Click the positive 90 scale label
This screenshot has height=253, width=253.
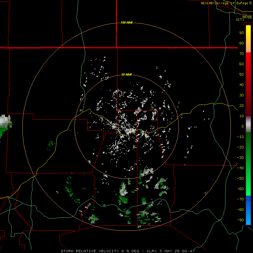coord(241,33)
